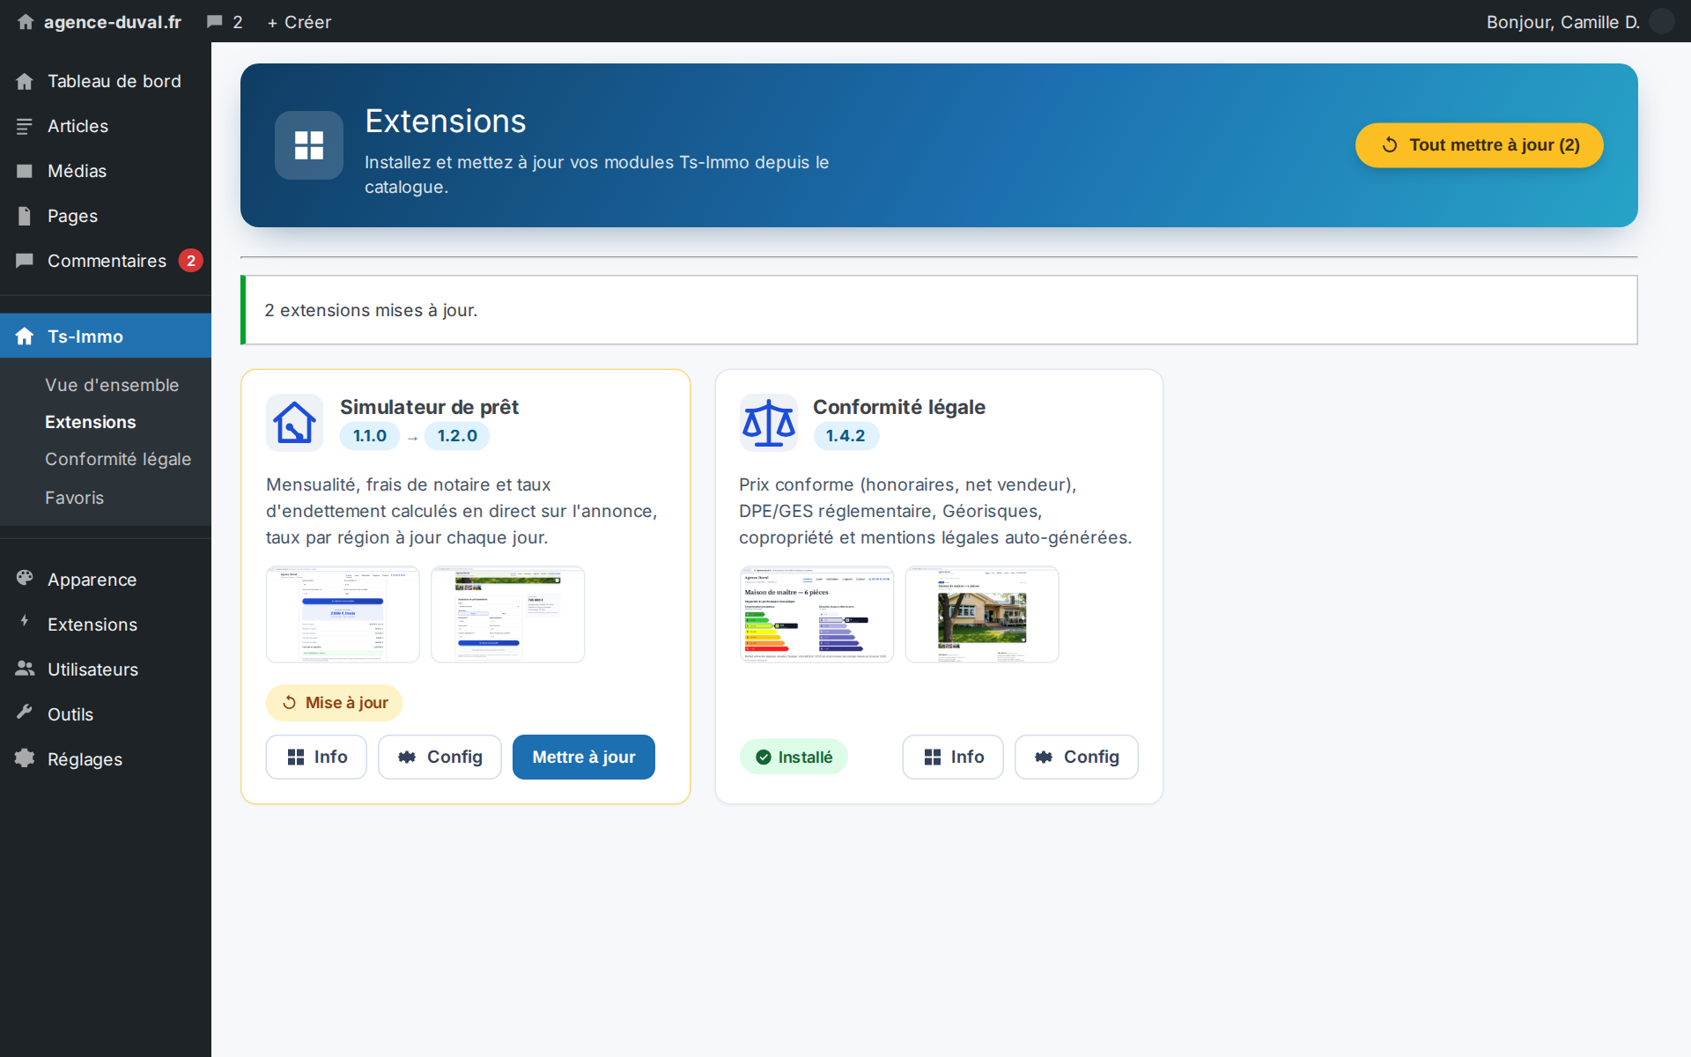Go to Conformité légale submenu item
1691x1057 pixels.
(x=118, y=459)
